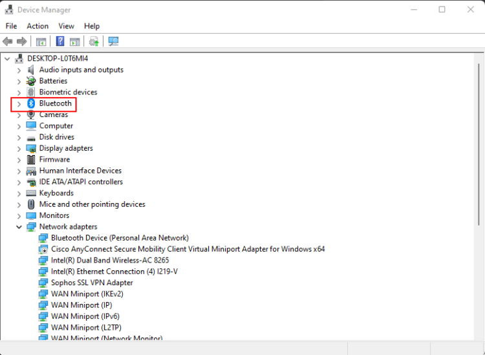Expand the Firmware category chevron
This screenshot has width=485, height=355.
[x=19, y=160]
